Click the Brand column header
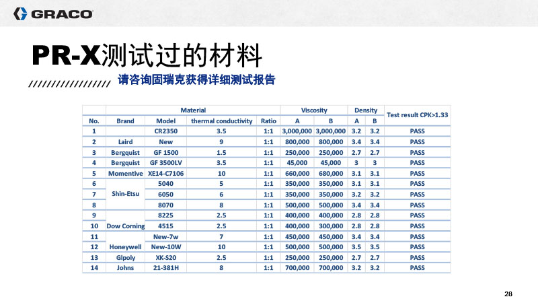The height and width of the screenshot is (303, 538). [x=125, y=121]
